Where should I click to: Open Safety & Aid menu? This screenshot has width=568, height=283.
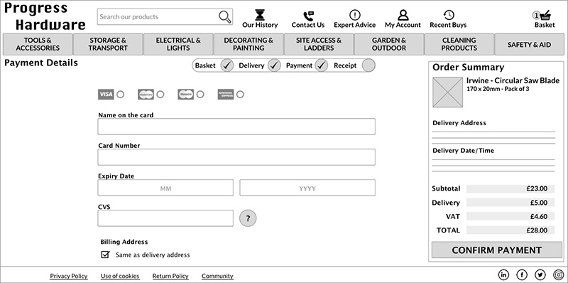click(529, 44)
